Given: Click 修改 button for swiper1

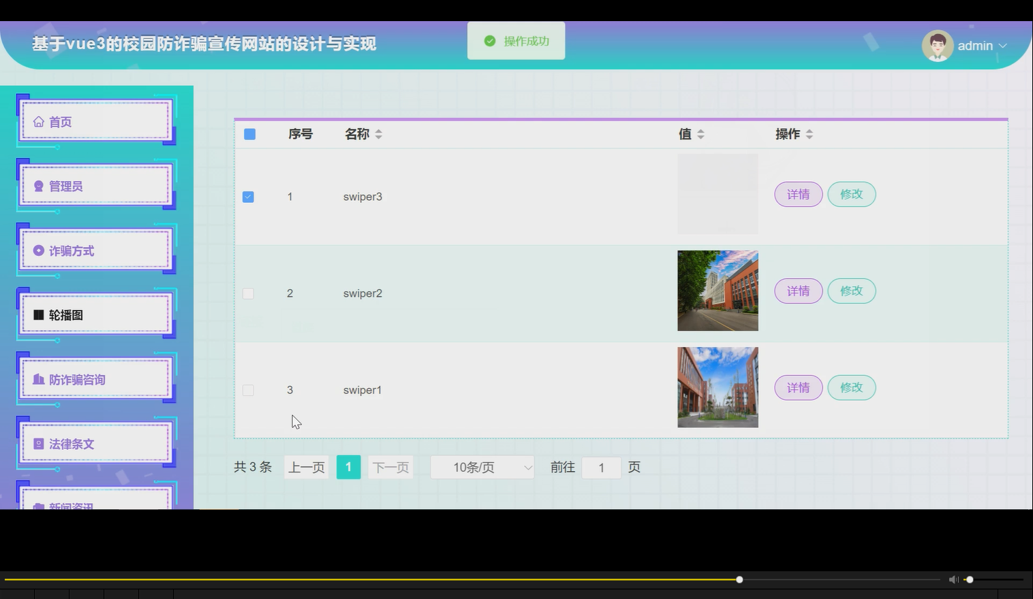Looking at the screenshot, I should 851,387.
